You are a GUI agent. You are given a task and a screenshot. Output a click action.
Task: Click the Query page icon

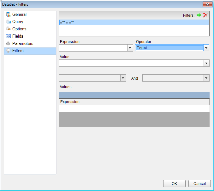click(x=8, y=22)
